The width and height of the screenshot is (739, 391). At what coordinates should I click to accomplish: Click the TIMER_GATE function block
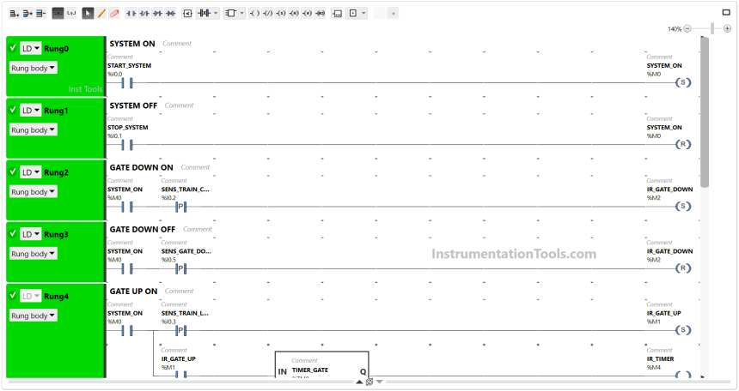click(322, 365)
